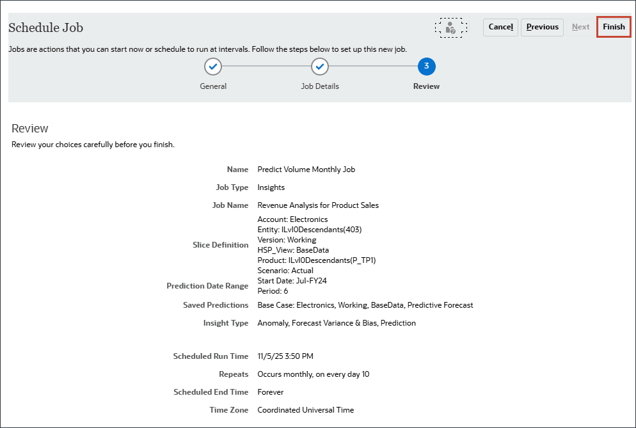Click the Schedule Job page heading
Viewport: 636px width, 428px height.
coord(45,28)
